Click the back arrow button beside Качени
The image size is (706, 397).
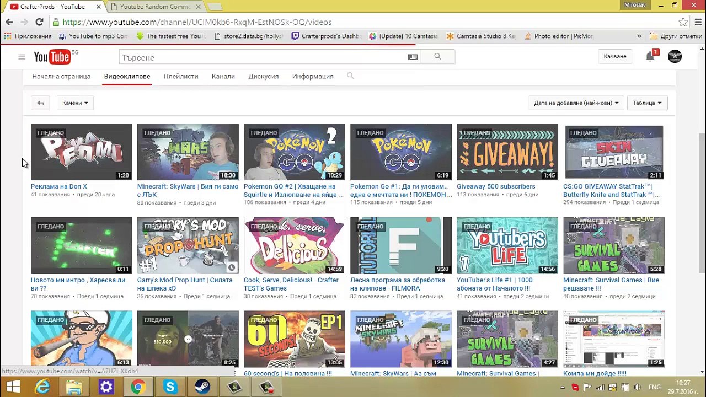[x=40, y=103]
